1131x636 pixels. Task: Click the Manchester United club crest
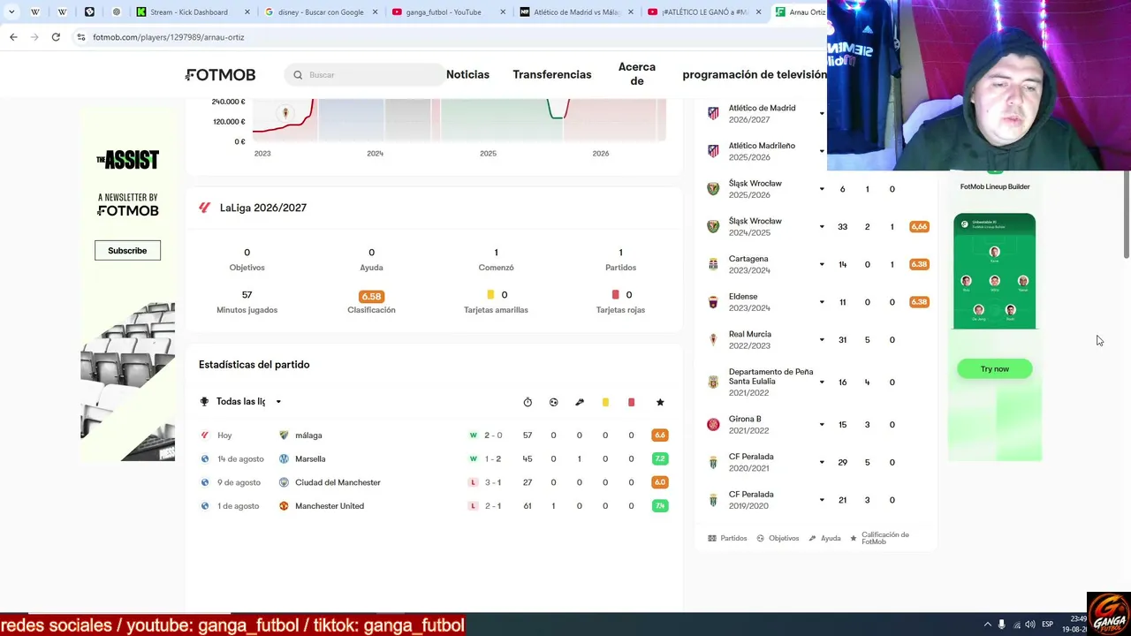click(284, 506)
